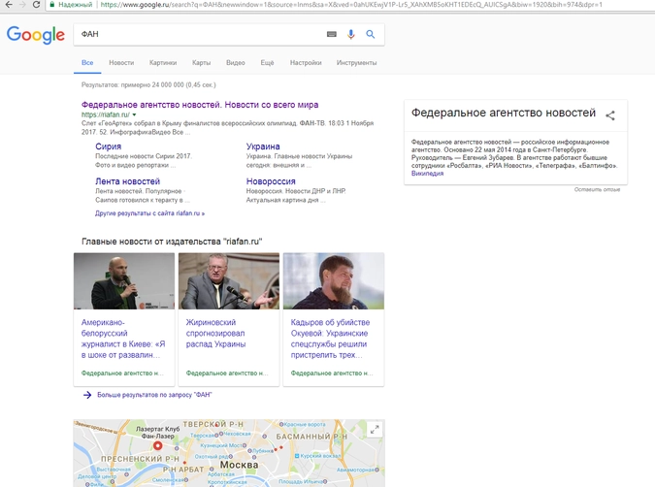This screenshot has height=487, width=655.
Task: Open the dropdown arrow next to riafan.ru
Action: (135, 115)
